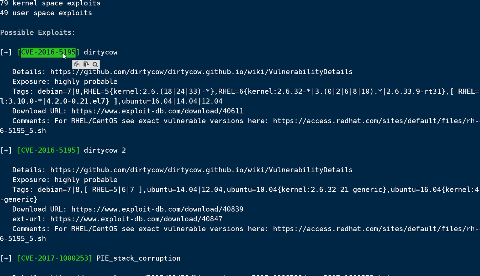Screen dimensions: 480x276
Task: Click the Tags line of the dirtycow entry
Action: (x=143, y=91)
